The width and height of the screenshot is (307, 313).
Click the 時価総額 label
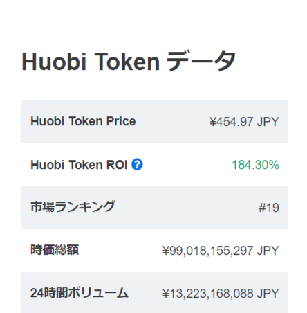tap(55, 250)
